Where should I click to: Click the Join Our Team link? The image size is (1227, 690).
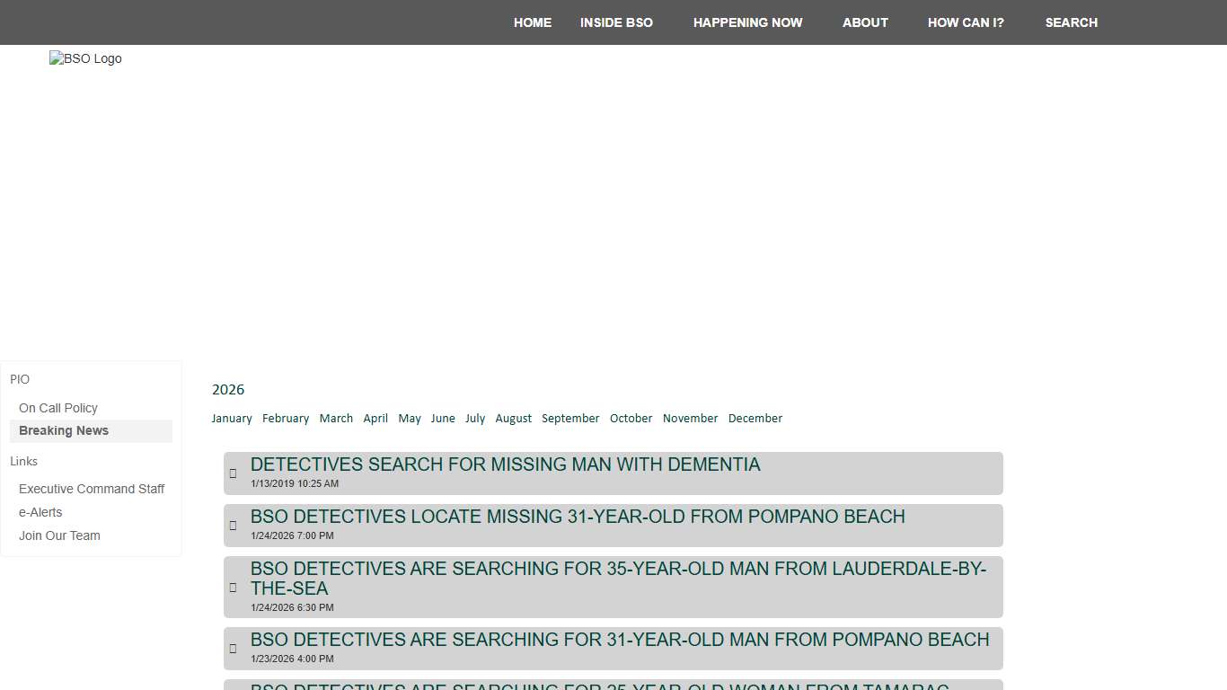(x=59, y=535)
